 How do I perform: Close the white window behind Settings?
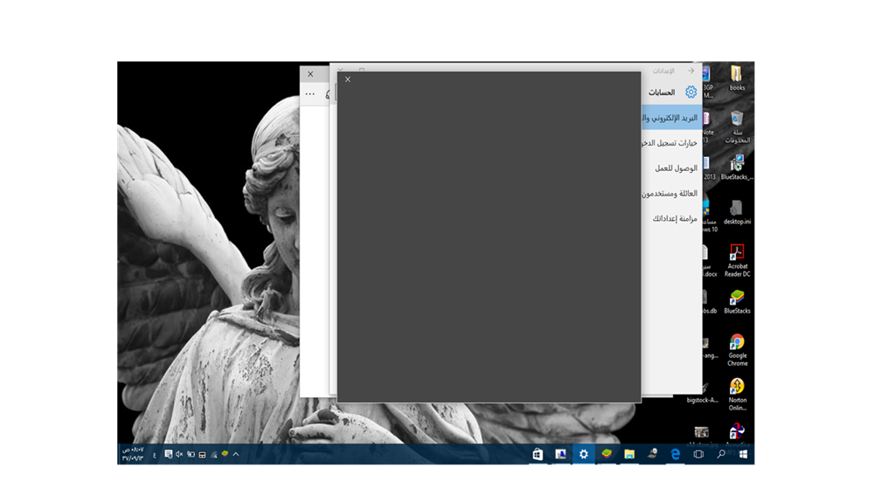pyautogui.click(x=310, y=74)
